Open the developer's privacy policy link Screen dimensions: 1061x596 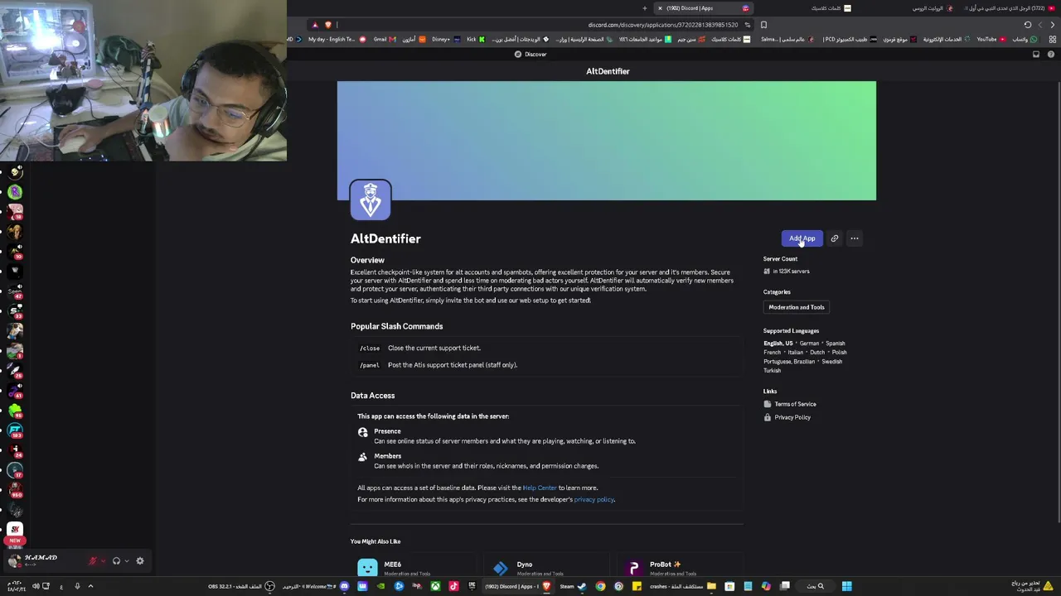tap(594, 500)
